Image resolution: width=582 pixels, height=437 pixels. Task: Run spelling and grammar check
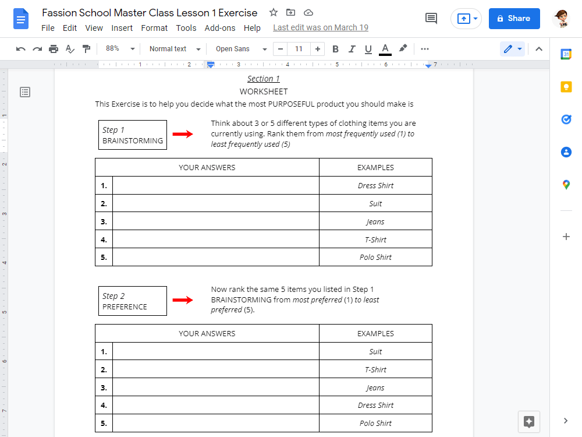pos(70,49)
